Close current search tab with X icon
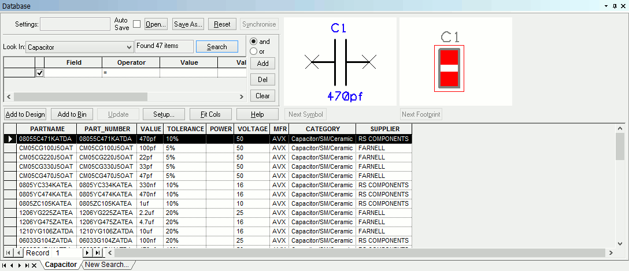The height and width of the screenshot is (271, 629). click(x=34, y=265)
